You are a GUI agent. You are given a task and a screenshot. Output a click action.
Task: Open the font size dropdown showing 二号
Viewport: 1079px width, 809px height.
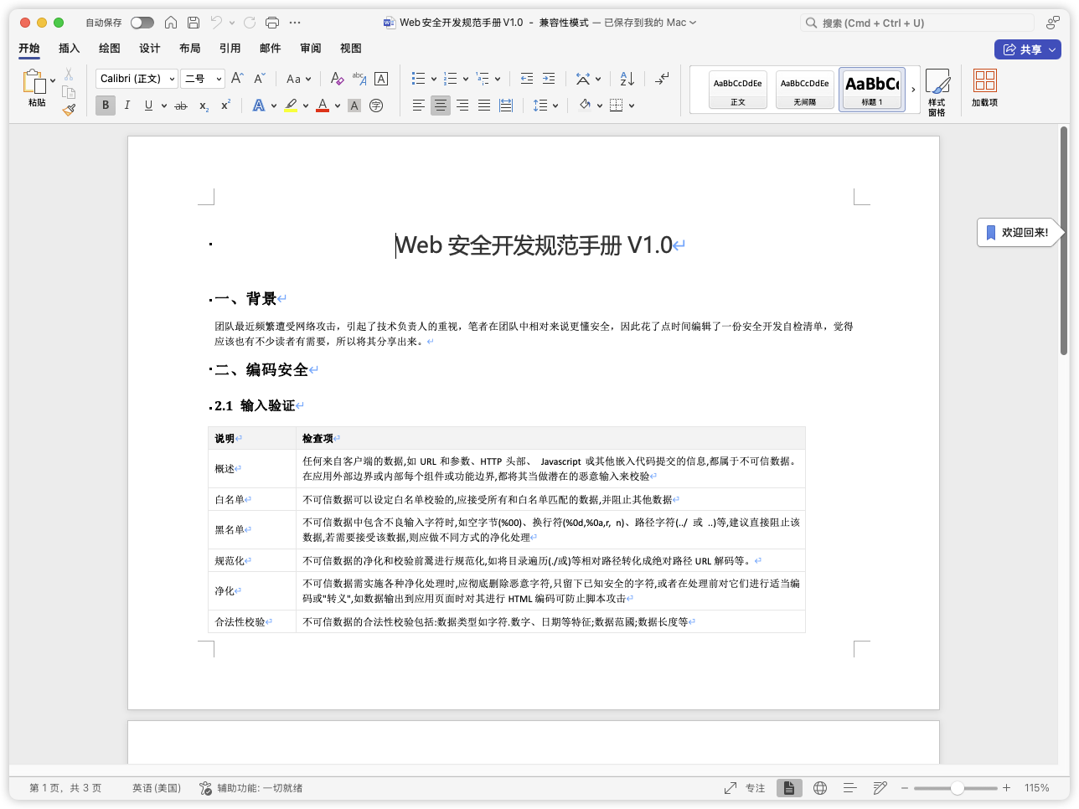coord(201,78)
